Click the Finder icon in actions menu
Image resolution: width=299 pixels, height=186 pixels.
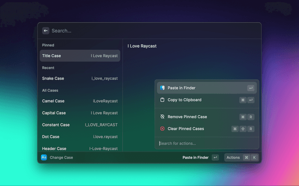point(162,88)
